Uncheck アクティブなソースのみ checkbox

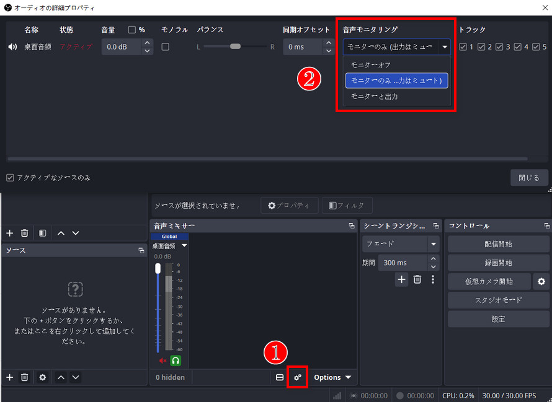(x=10, y=178)
